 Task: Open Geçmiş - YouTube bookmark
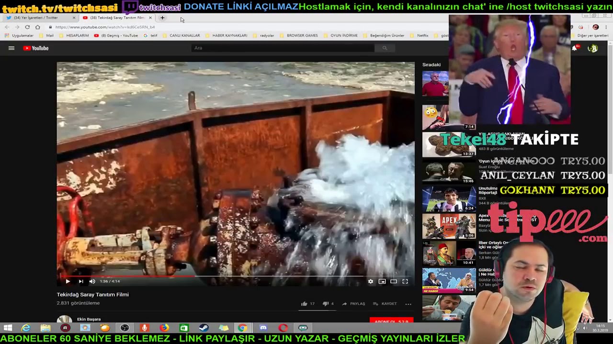[116, 35]
